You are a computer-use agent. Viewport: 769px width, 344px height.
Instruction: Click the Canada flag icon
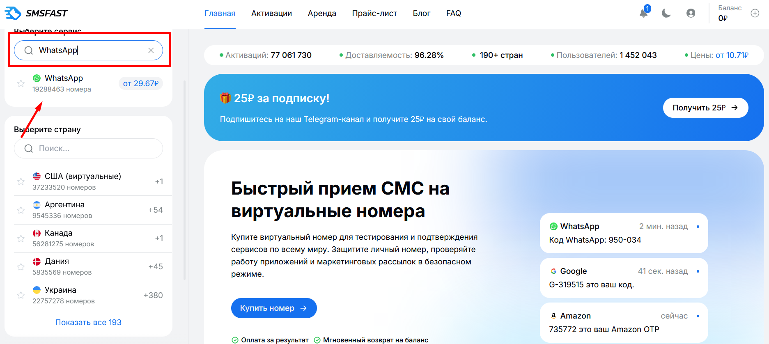[37, 233]
